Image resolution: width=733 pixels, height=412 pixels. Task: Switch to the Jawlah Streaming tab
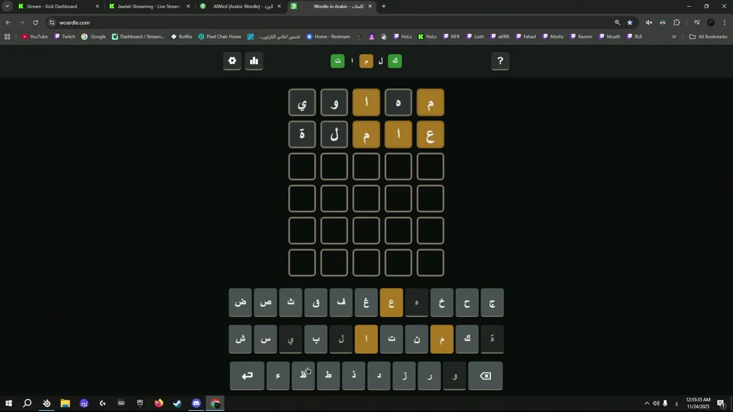(x=150, y=6)
